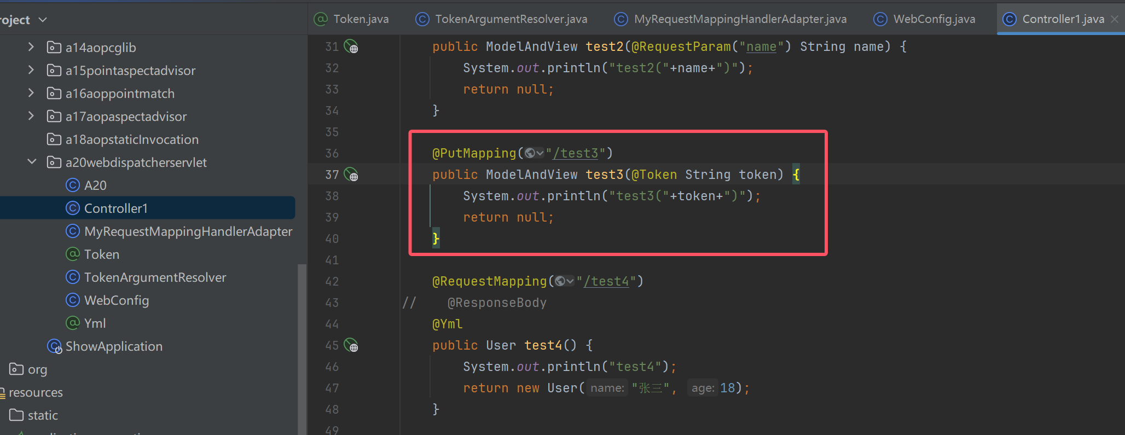This screenshot has height=435, width=1125.
Task: Switch to WebConfig.java tab
Action: (924, 19)
